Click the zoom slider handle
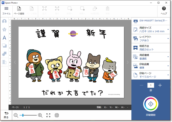 [x=23, y=115]
